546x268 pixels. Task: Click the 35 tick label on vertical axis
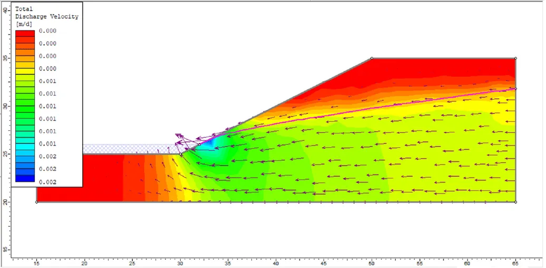(6, 58)
